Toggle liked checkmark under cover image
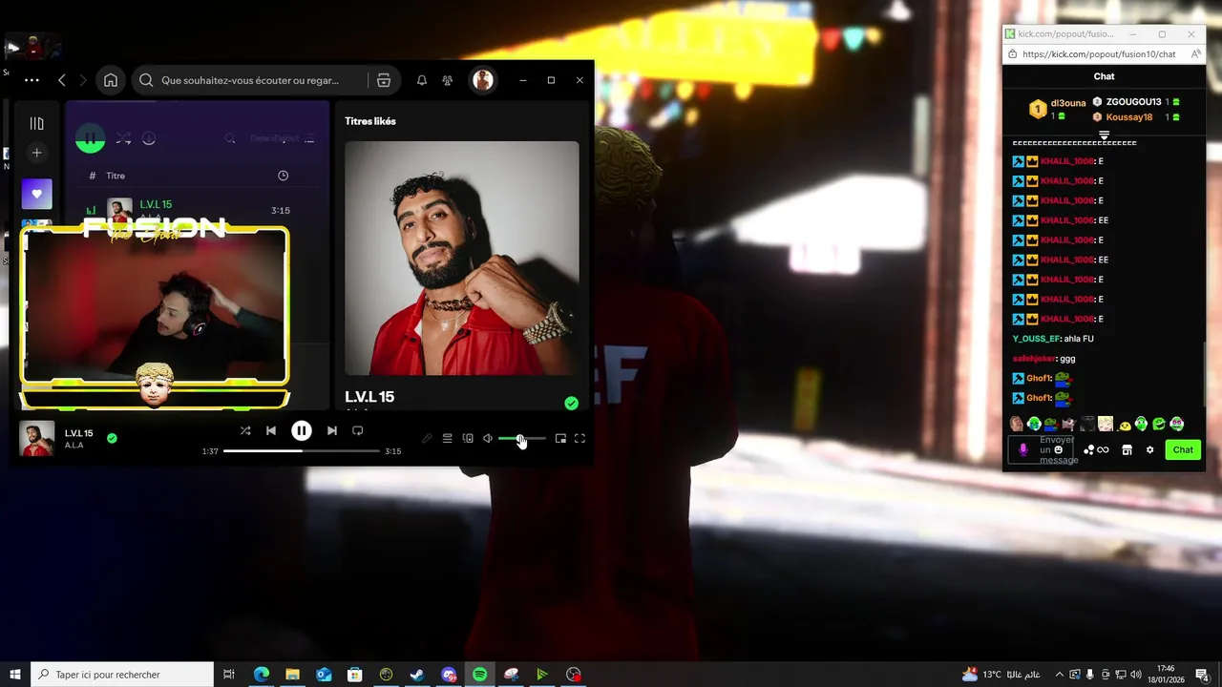1222x687 pixels. coord(571,404)
